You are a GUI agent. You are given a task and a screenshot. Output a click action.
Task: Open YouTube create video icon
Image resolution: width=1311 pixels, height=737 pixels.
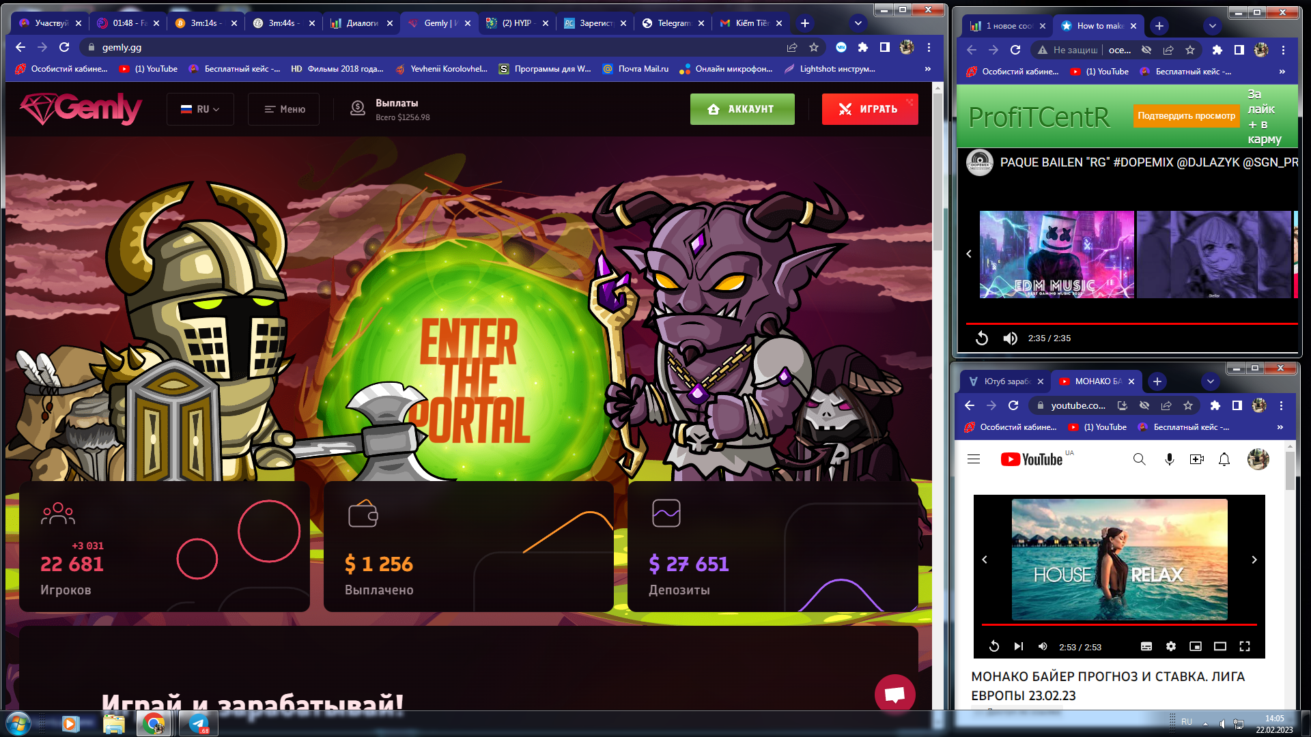click(x=1196, y=459)
